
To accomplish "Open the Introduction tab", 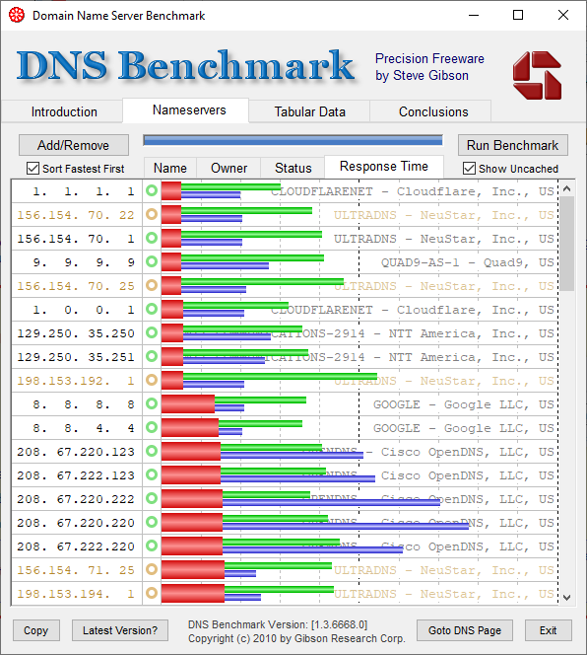I will coord(64,111).
